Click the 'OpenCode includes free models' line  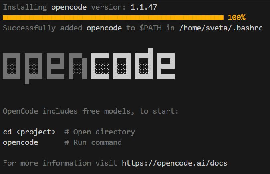[91, 111]
